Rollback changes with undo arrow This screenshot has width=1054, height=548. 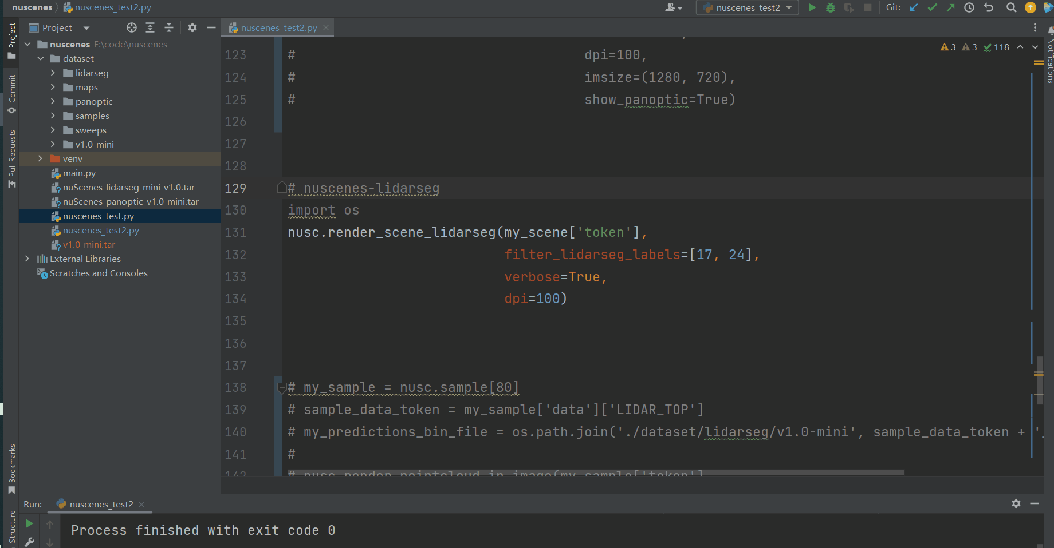(x=989, y=7)
